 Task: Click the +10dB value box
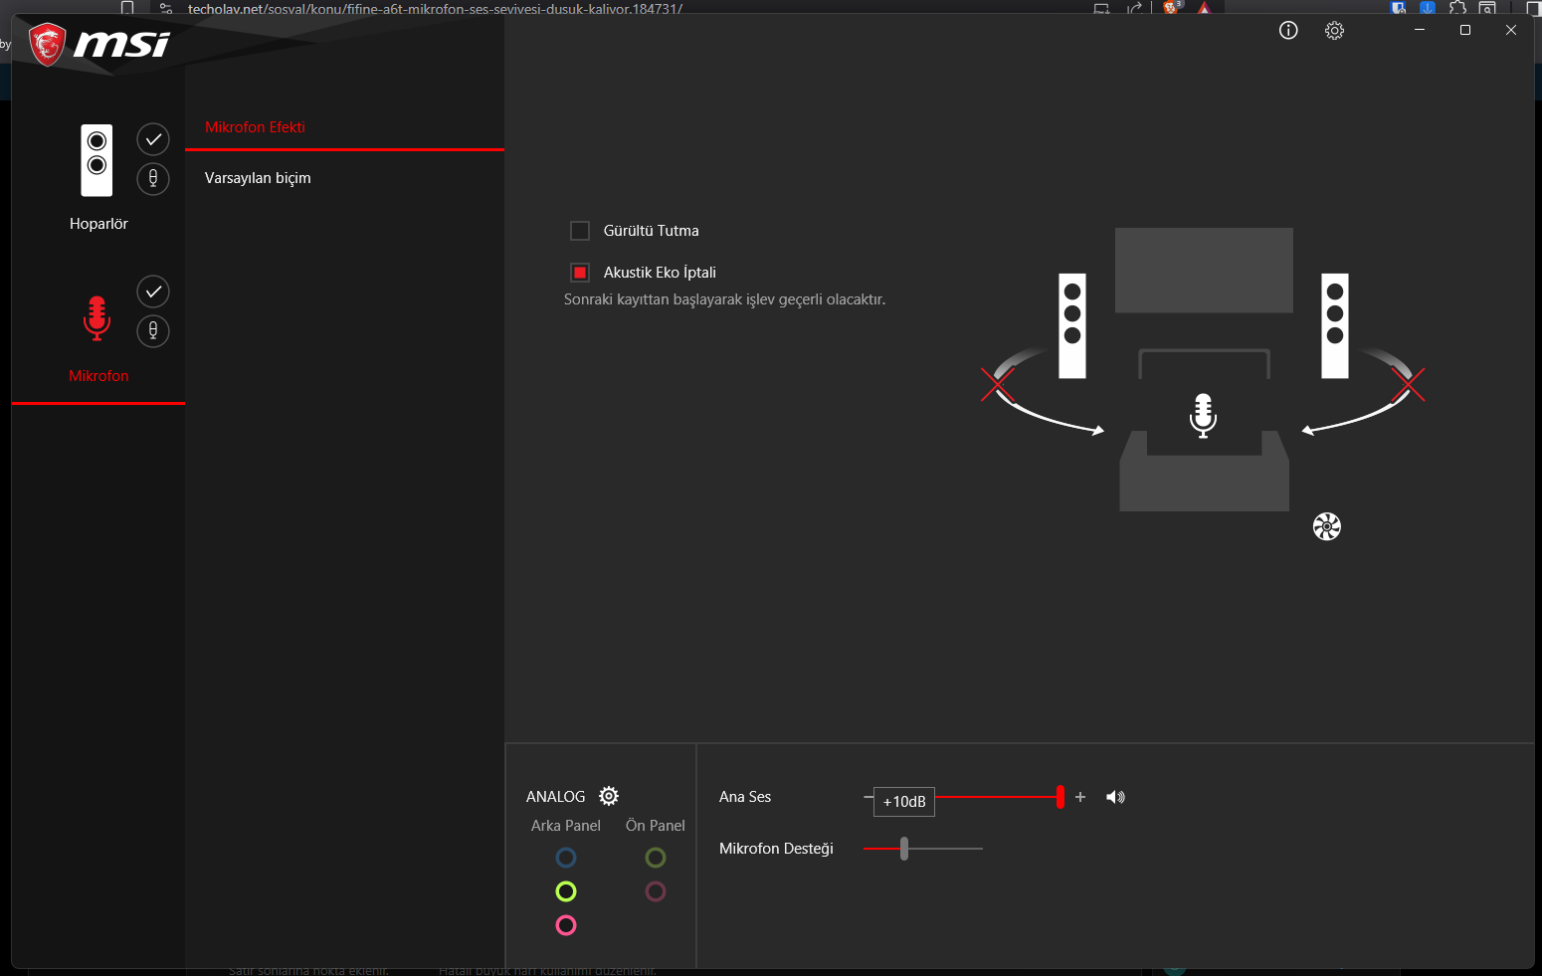click(x=904, y=802)
